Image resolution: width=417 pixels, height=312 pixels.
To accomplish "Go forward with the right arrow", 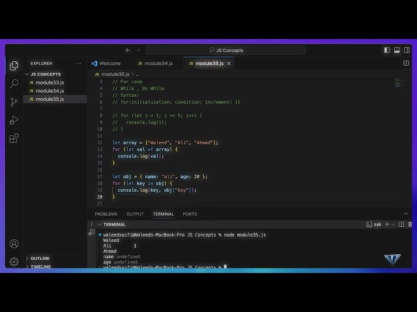I will [137, 50].
